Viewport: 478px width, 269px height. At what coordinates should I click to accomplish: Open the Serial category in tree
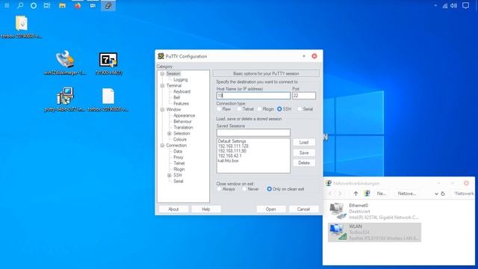[x=179, y=181]
